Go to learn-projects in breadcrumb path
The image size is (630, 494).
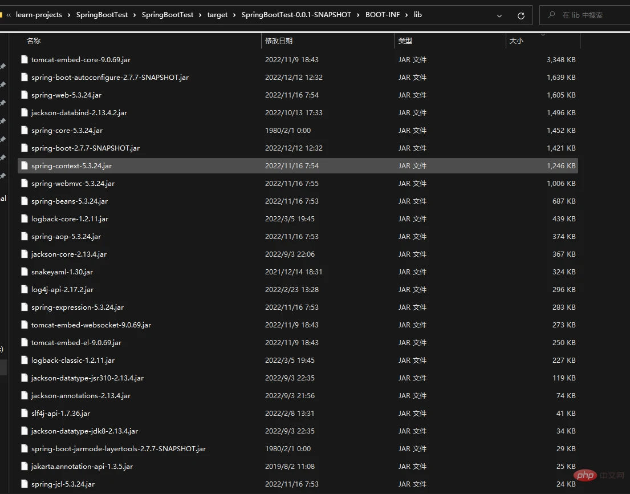39,15
